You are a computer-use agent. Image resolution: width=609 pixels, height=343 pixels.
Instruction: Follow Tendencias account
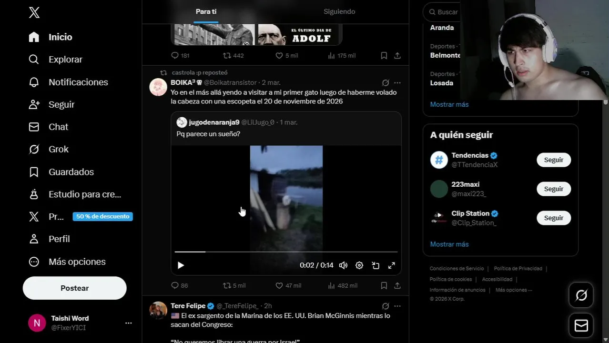(x=554, y=160)
